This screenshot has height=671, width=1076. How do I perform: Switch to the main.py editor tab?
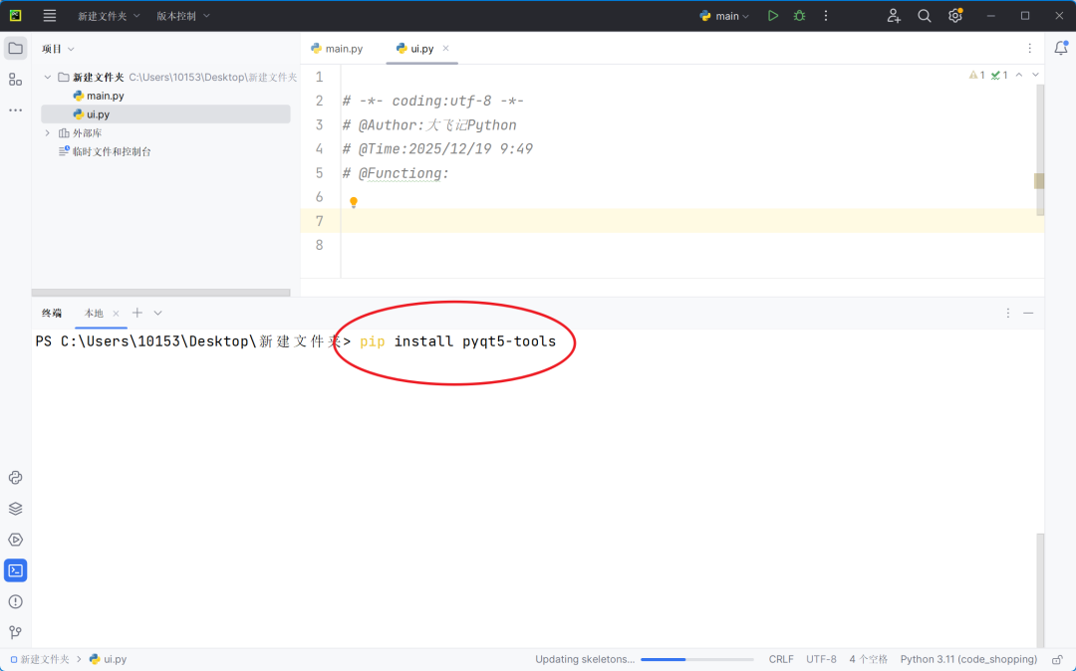click(x=337, y=48)
